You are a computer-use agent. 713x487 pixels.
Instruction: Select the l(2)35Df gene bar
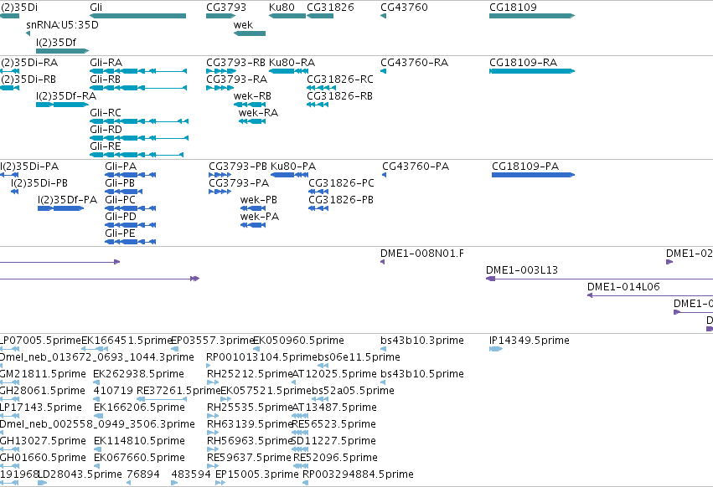(62, 51)
